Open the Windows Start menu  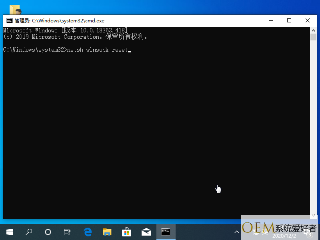[9, 232]
